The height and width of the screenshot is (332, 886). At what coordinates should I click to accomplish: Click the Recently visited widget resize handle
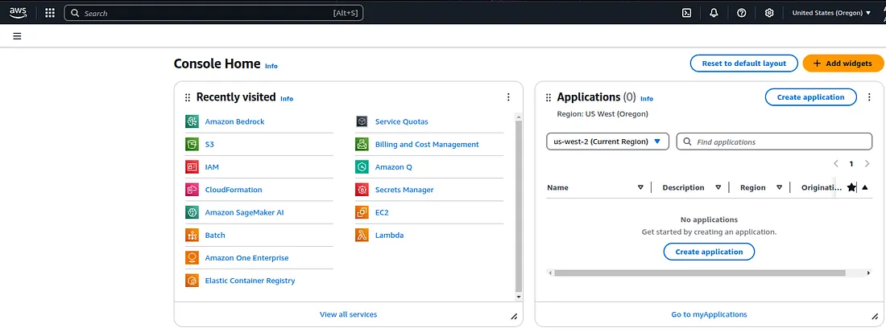point(514,317)
